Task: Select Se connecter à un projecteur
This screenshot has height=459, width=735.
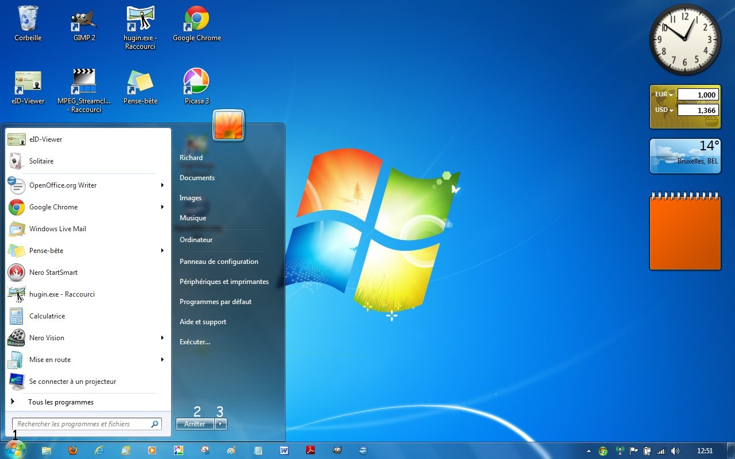Action: point(88,382)
